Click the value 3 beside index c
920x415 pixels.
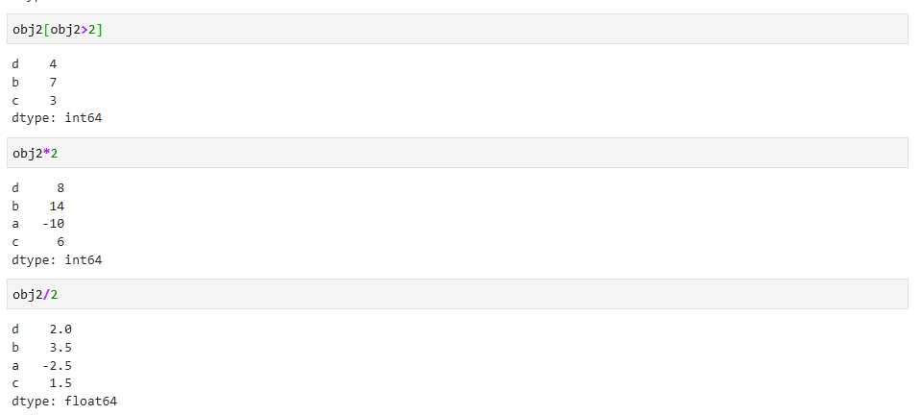[54, 100]
